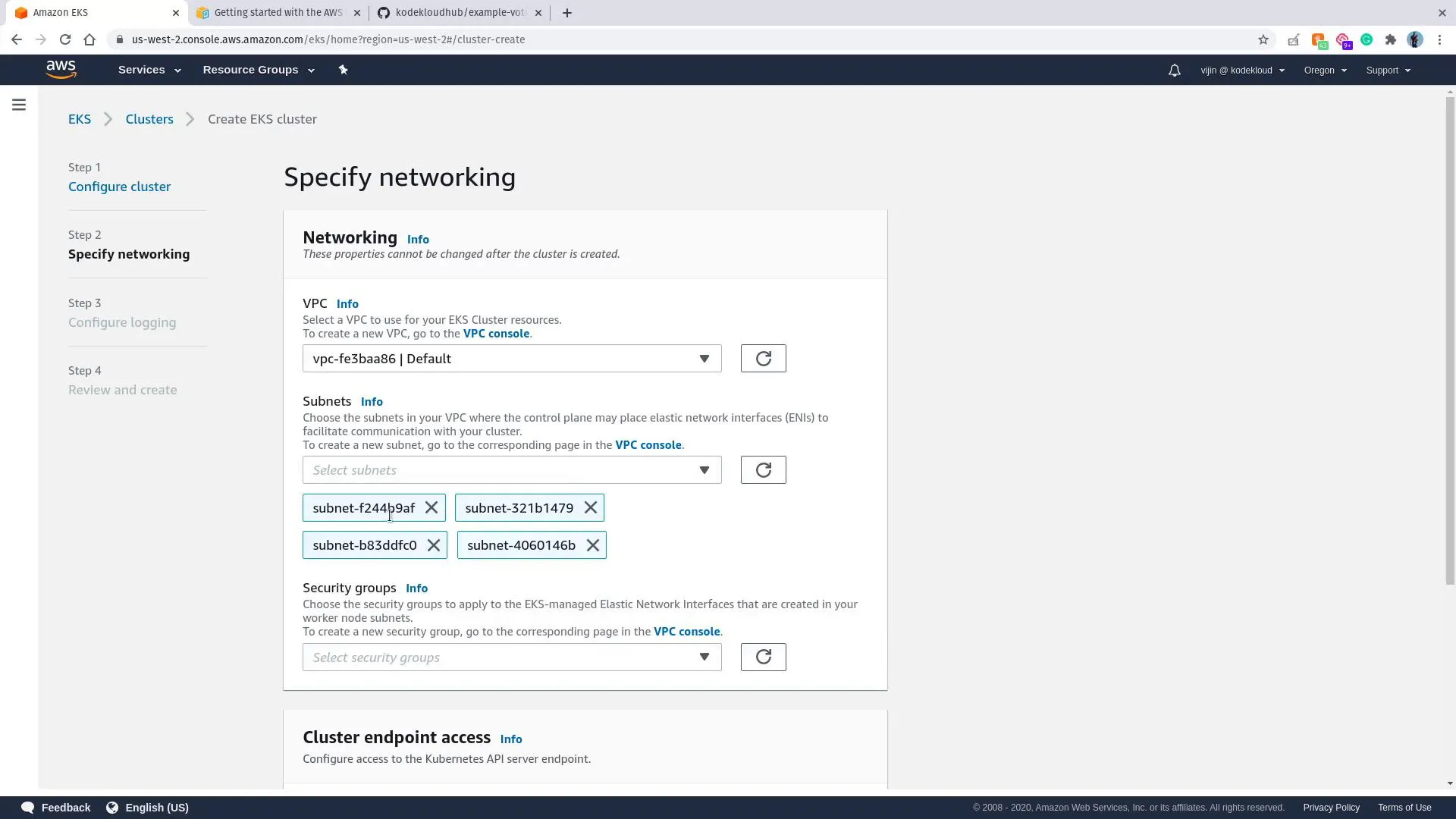Screen dimensions: 1456x819
Task: Refresh the security groups list
Action: pos(763,657)
